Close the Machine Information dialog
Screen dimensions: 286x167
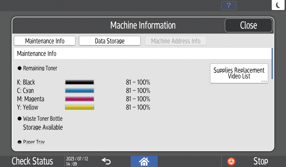pos(248,25)
